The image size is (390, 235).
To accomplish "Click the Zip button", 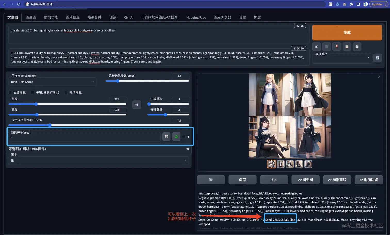I will click(274, 180).
